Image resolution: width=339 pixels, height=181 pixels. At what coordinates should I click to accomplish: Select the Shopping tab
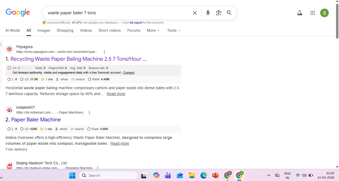pyautogui.click(x=65, y=30)
